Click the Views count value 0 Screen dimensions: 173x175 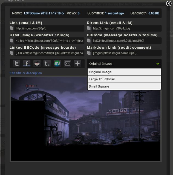coord(79,13)
